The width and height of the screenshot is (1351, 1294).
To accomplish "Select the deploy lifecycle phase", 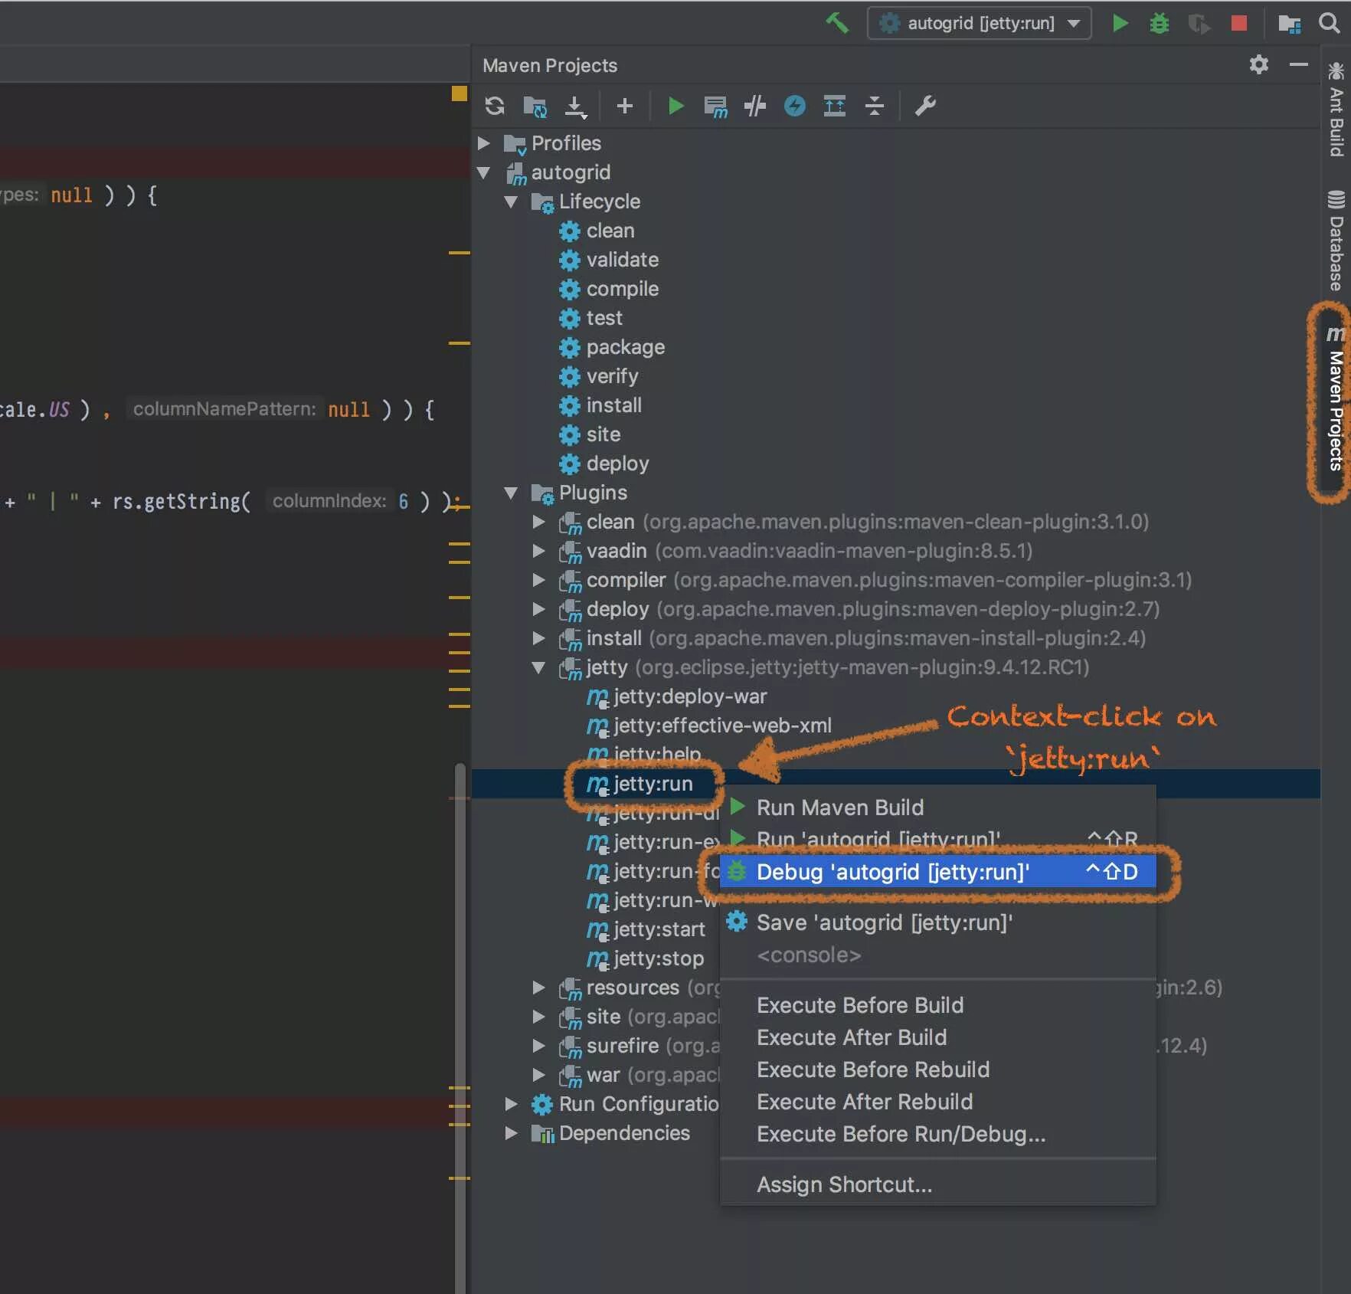I will 617,464.
